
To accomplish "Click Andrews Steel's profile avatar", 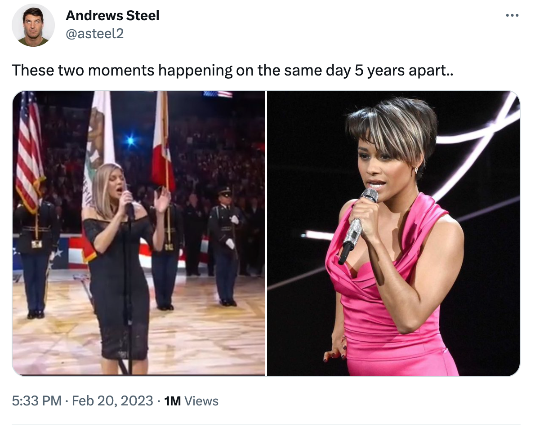I will pos(33,26).
